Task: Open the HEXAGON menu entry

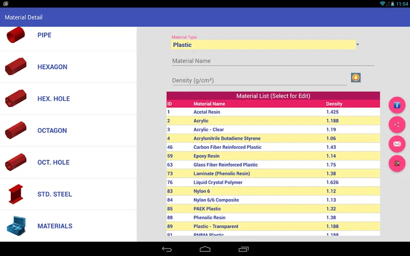Action: [x=68, y=67]
